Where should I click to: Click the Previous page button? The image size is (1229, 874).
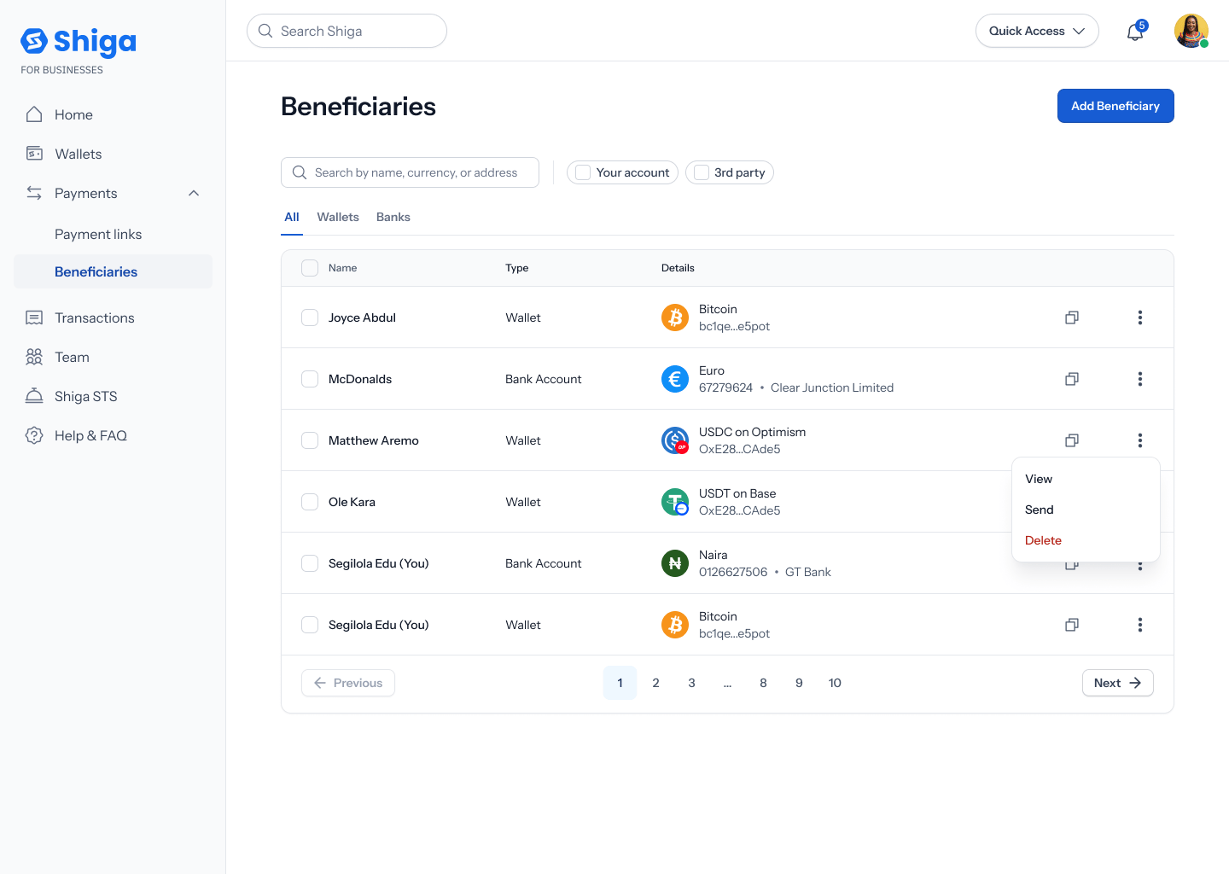348,683
